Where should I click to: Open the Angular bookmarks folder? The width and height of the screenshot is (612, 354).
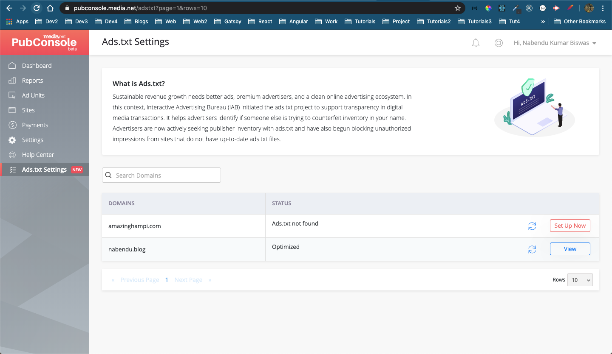(x=293, y=22)
